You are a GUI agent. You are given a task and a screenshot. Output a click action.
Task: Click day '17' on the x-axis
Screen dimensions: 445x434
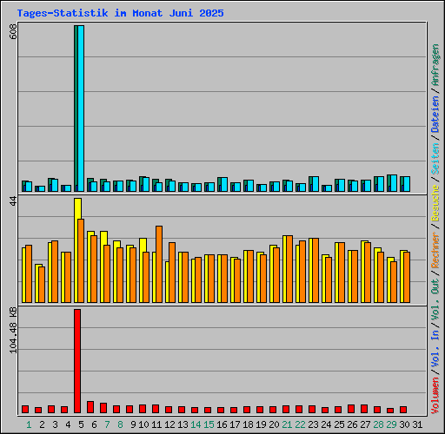coord(235,424)
